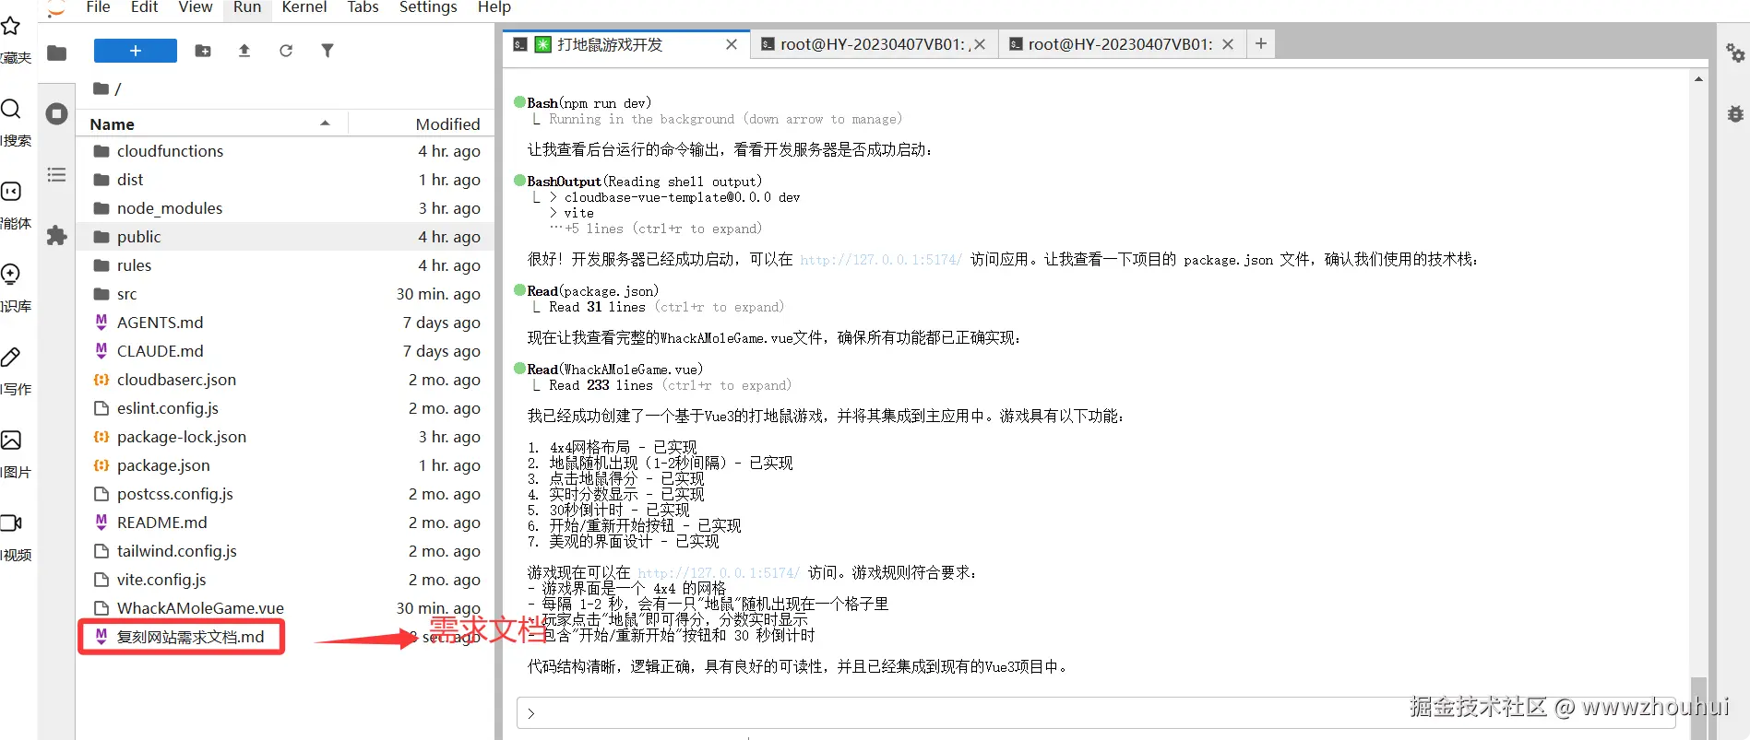The height and width of the screenshot is (740, 1750).
Task: Open the View menu
Action: coord(196,7)
